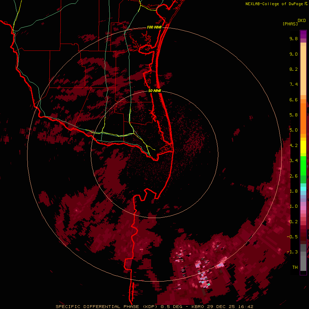This screenshot has height=309, width=309.
Task: Click the TH label on the scale
Action: 295,267
